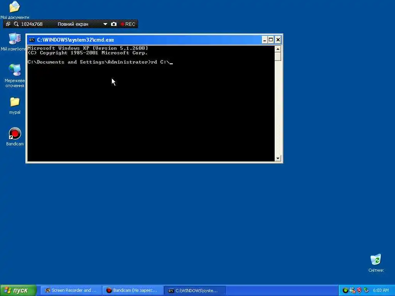395x296 pixels.
Task: Click the Safely Remove Hardware tray icon
Action: (366, 291)
